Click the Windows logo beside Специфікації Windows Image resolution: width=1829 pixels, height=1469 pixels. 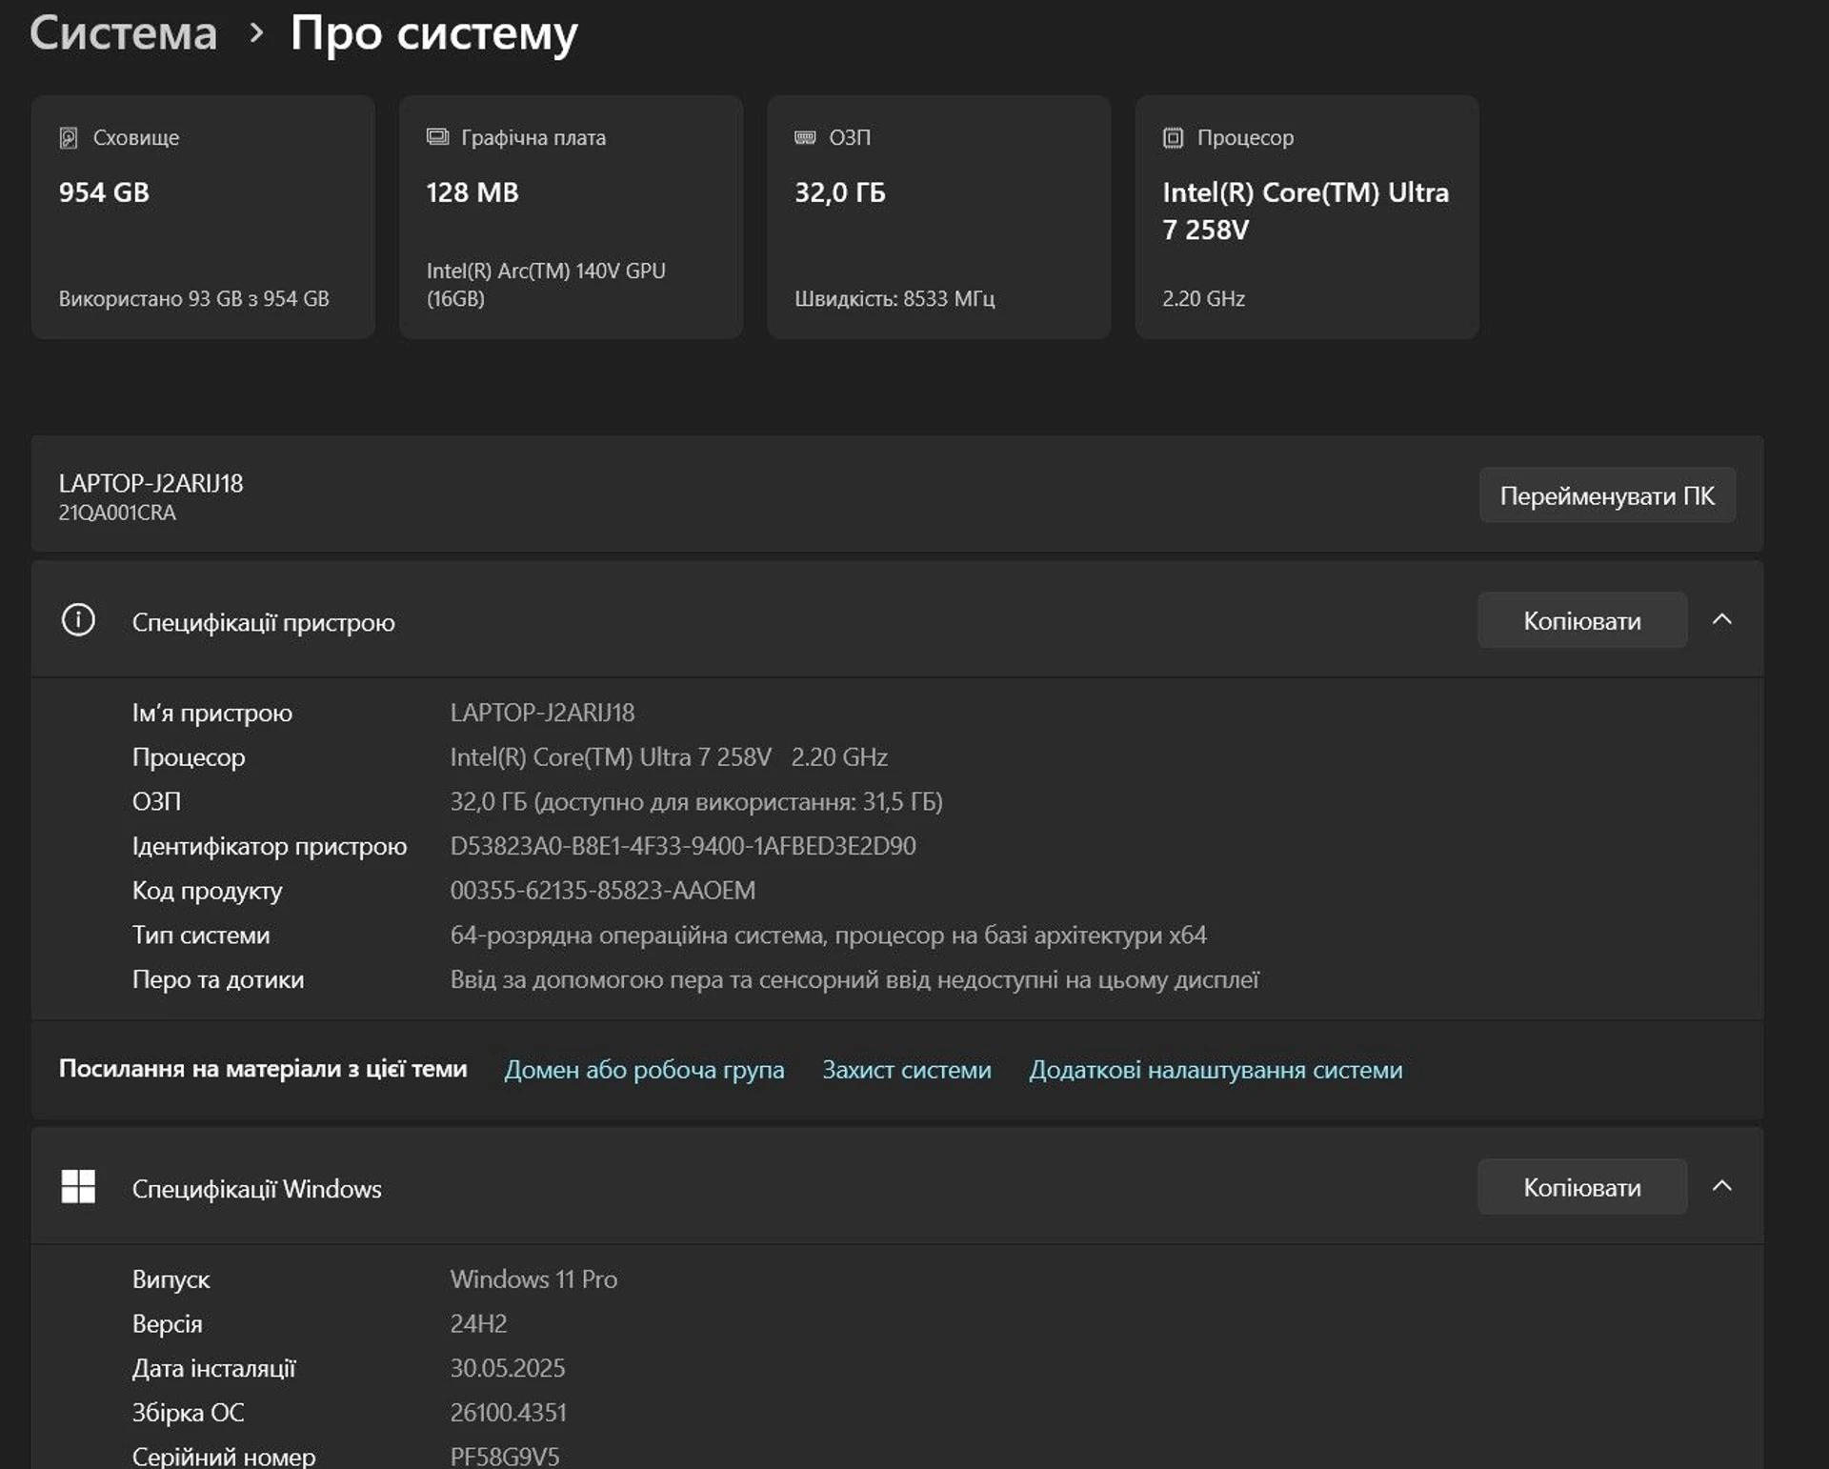[78, 1187]
